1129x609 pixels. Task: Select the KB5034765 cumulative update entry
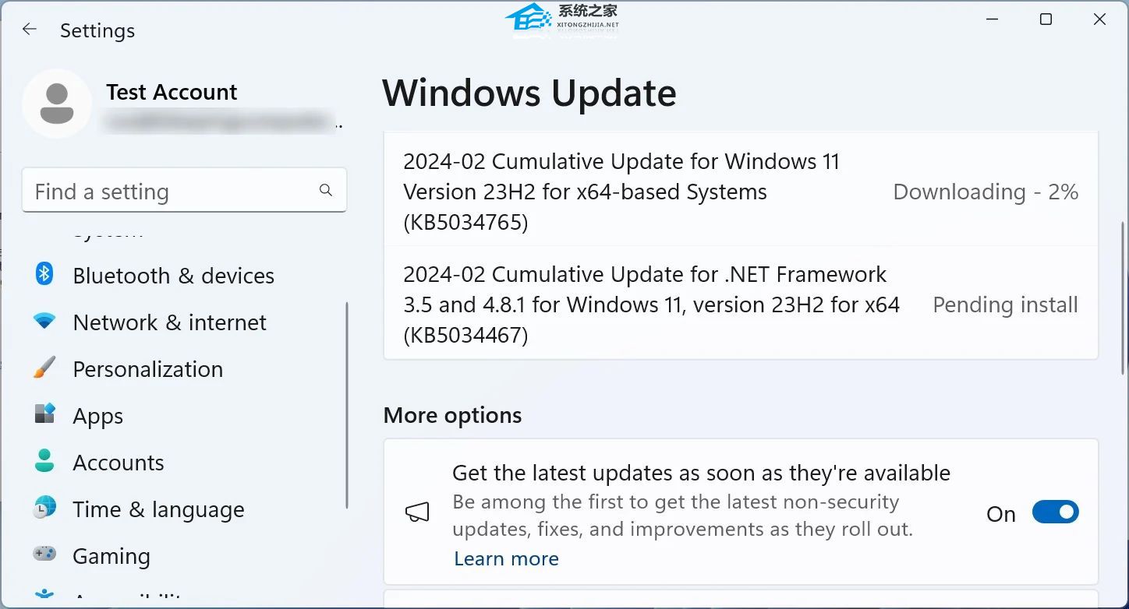(621, 192)
